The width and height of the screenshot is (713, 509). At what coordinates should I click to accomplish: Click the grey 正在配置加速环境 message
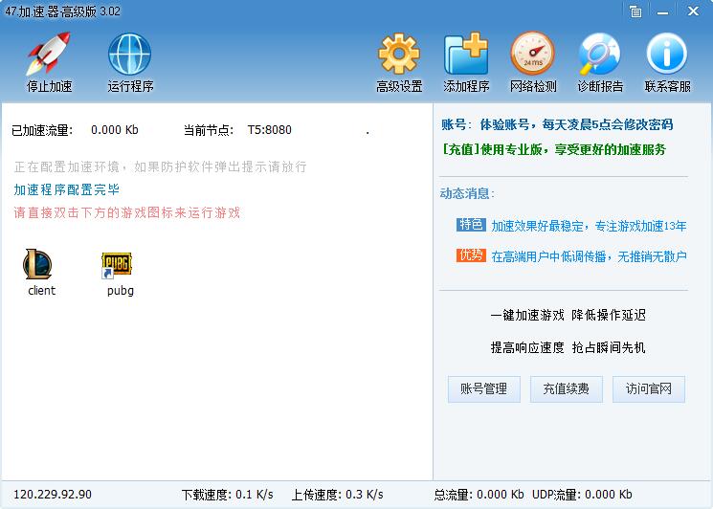click(161, 166)
